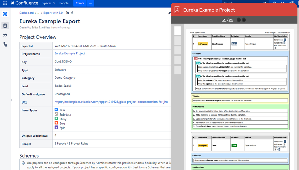Click the Bug issue type icon
The image size is (299, 170).
pos(56,123)
